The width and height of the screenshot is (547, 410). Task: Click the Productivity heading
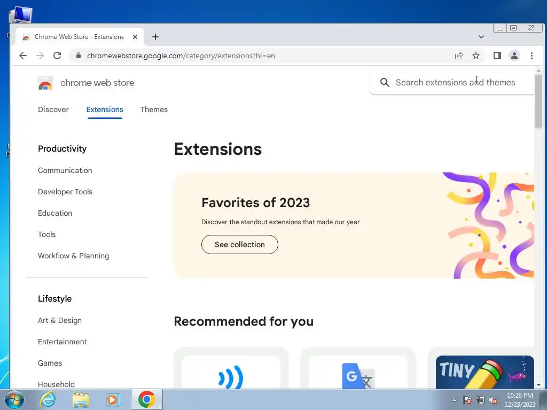[x=62, y=149]
